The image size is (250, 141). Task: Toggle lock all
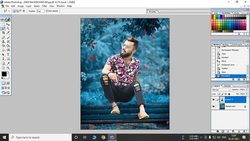click(x=229, y=94)
